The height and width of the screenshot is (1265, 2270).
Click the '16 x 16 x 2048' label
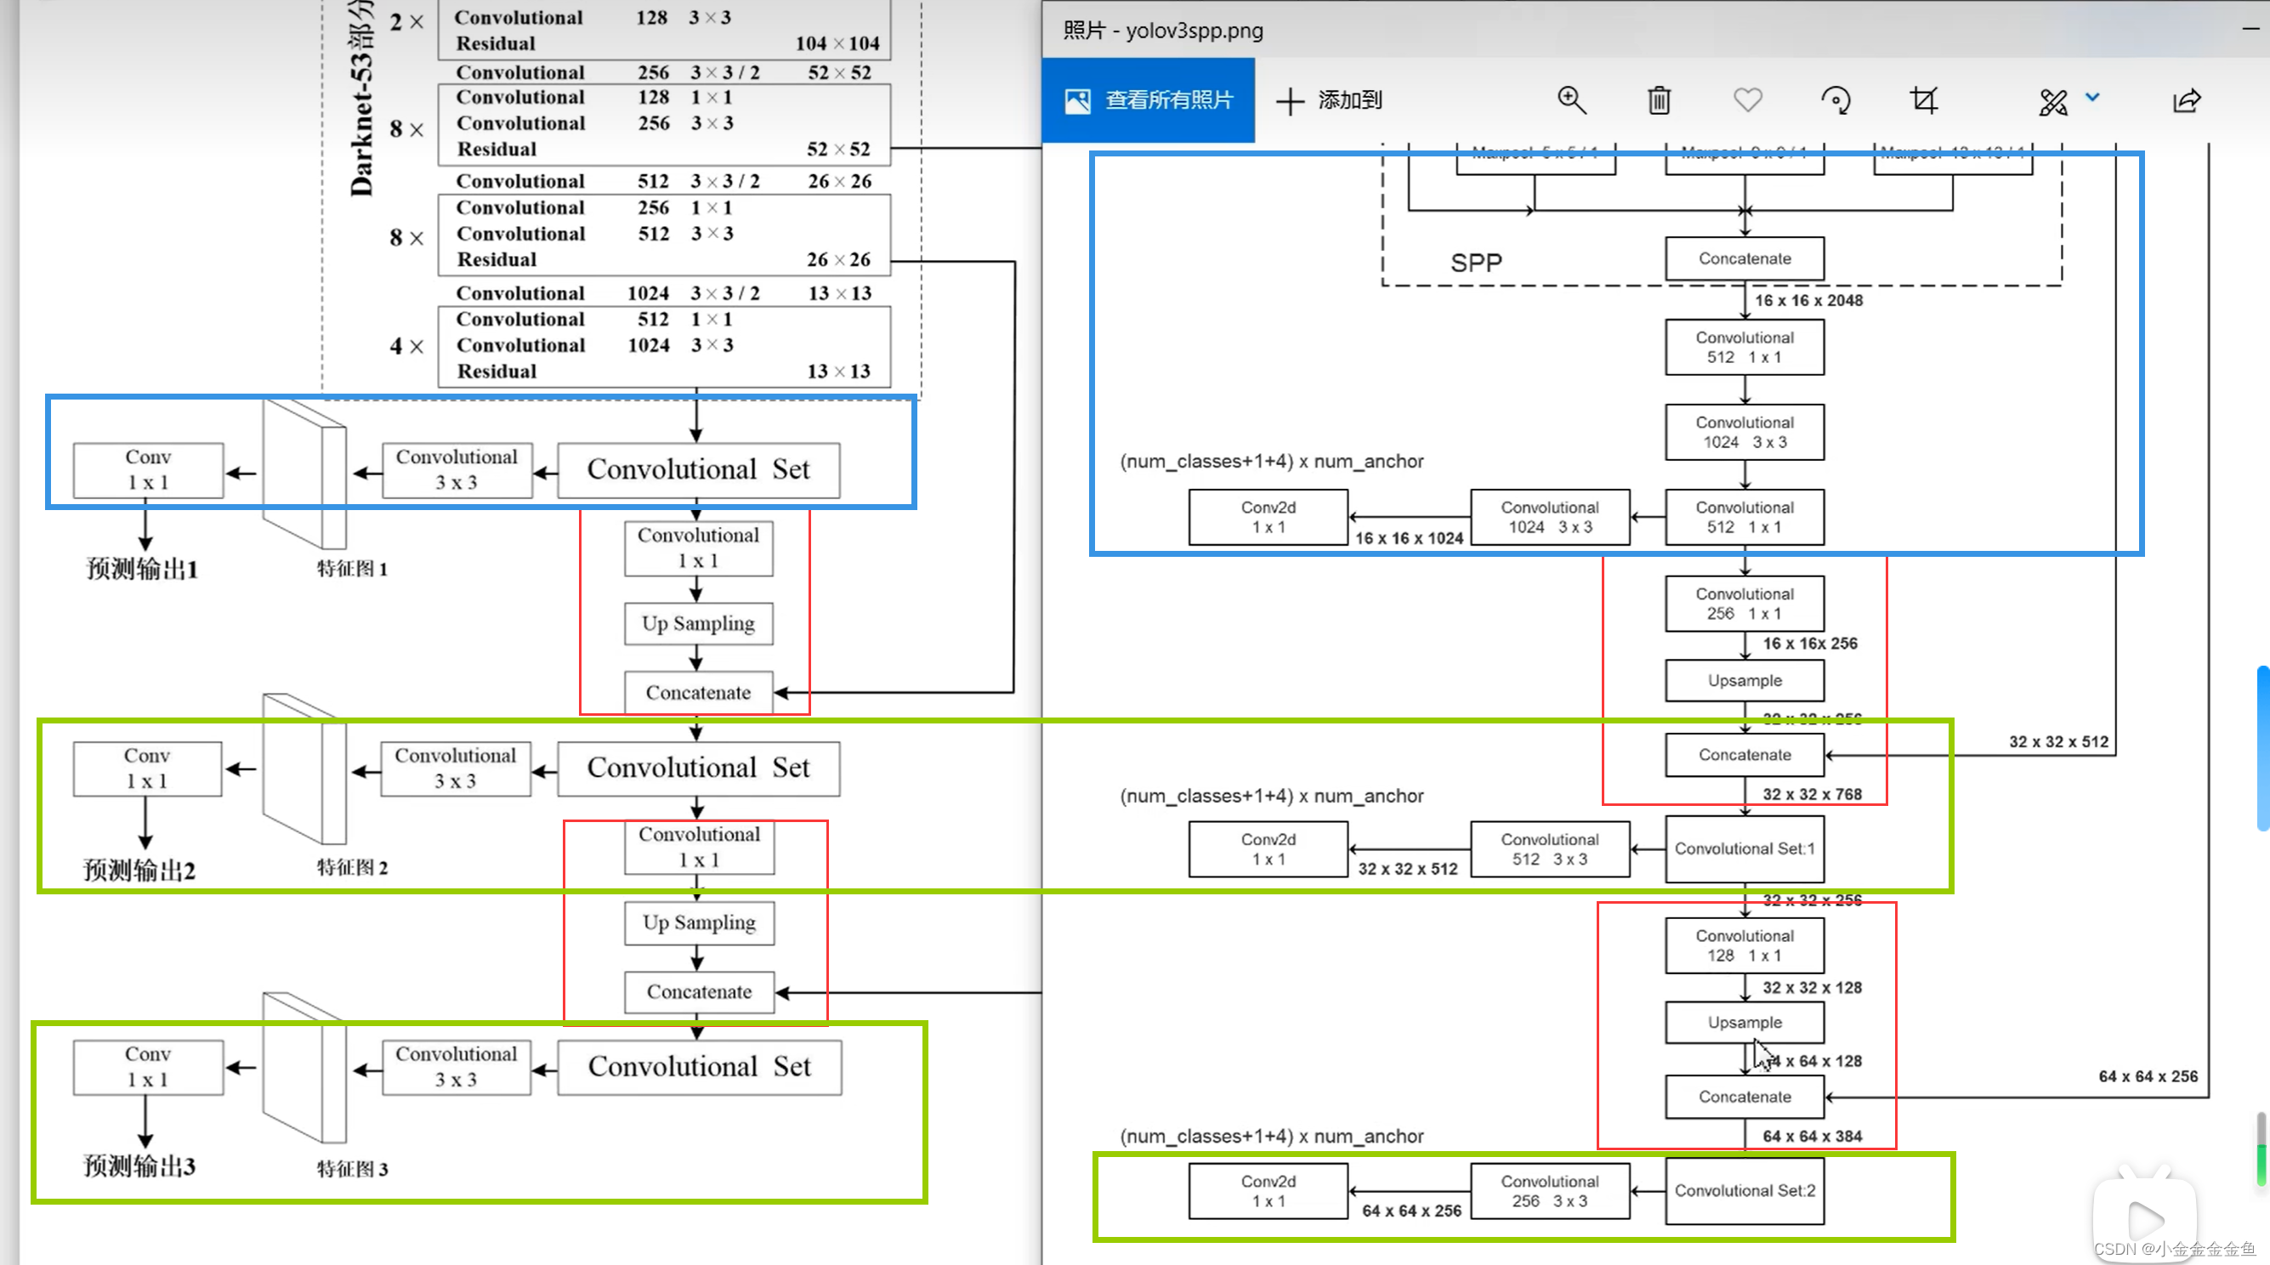(x=1809, y=300)
